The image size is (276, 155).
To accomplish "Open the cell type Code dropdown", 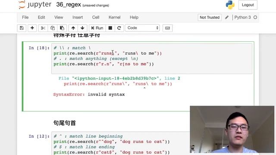I will [x=142, y=28].
